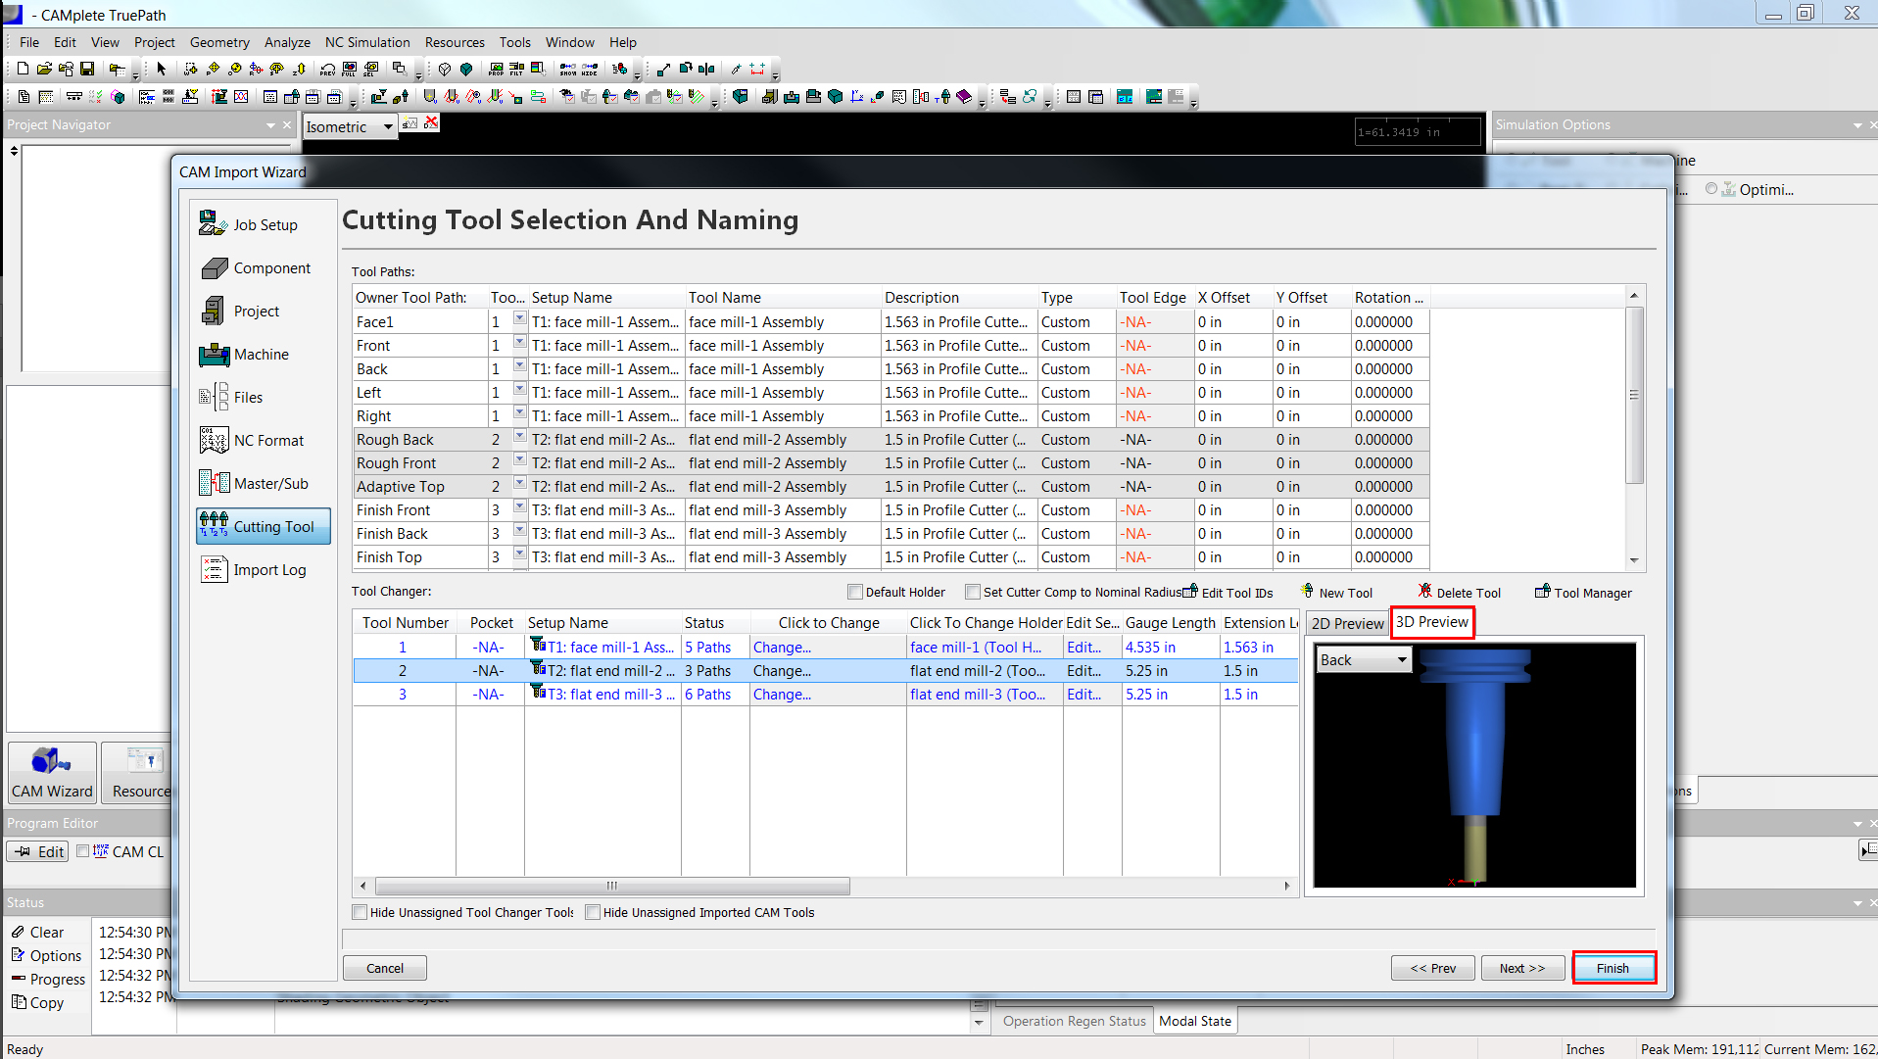
Task: Click the Next >> button
Action: (x=1522, y=968)
